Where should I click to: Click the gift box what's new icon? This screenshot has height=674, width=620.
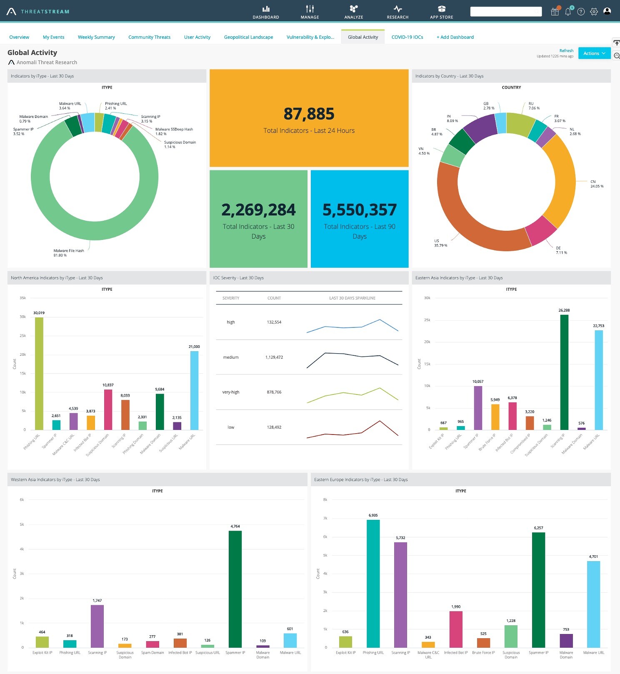(555, 11)
